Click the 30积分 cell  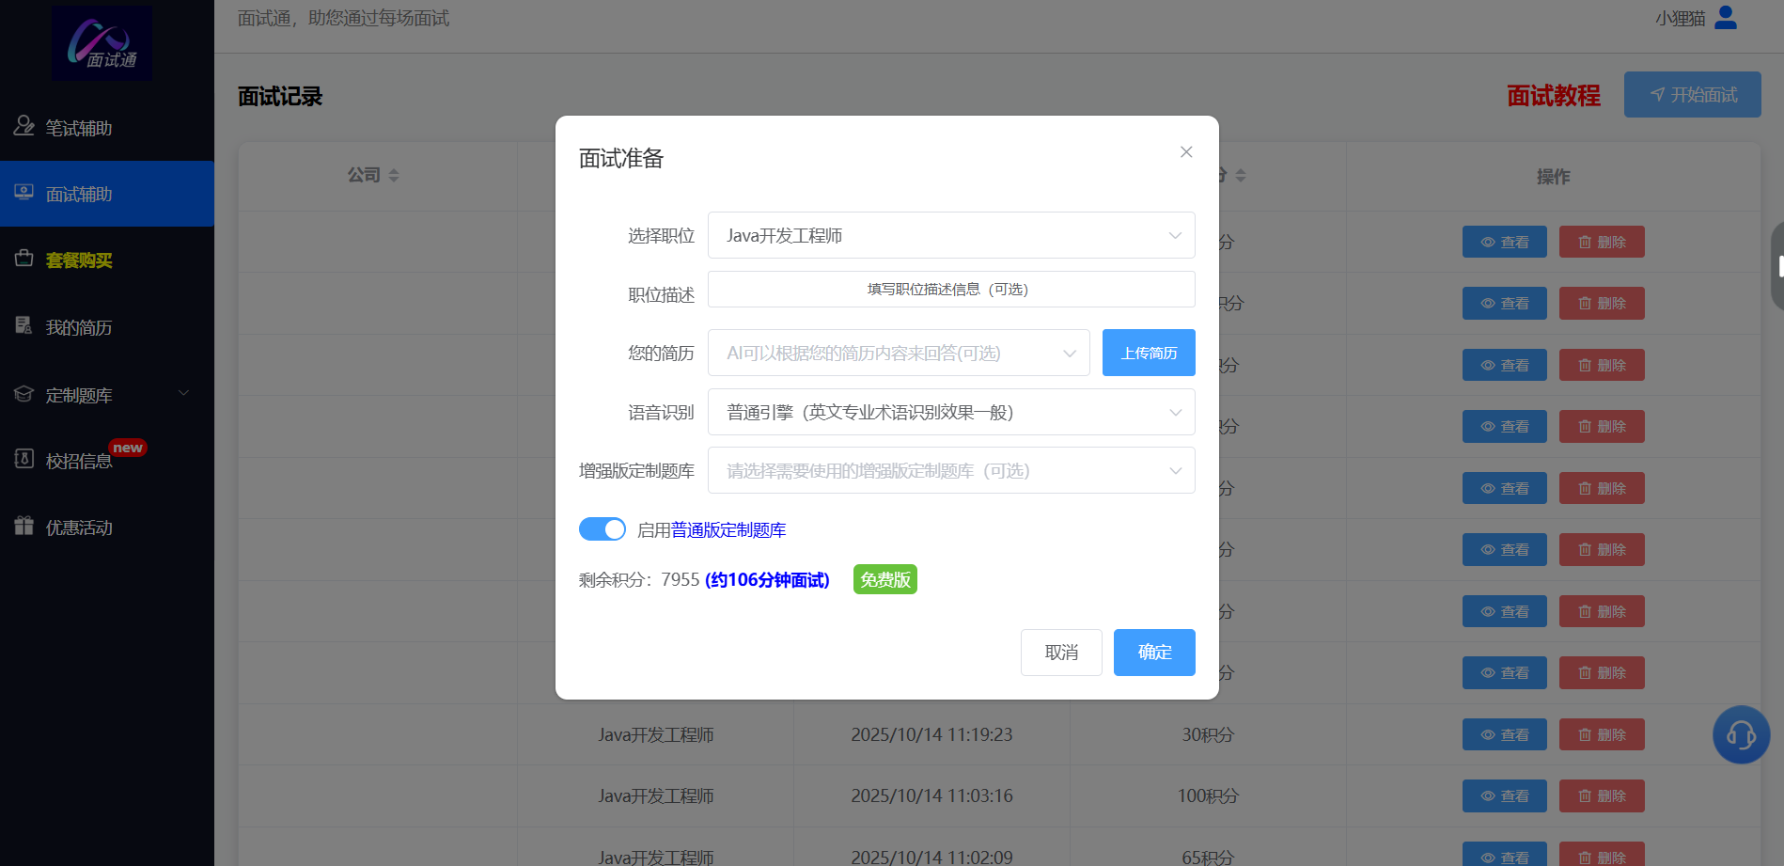[x=1208, y=734]
